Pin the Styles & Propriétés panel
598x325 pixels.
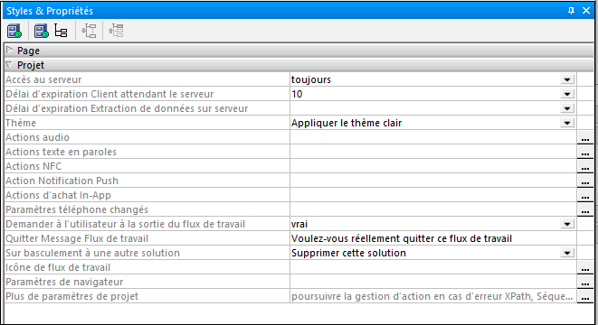pyautogui.click(x=571, y=11)
